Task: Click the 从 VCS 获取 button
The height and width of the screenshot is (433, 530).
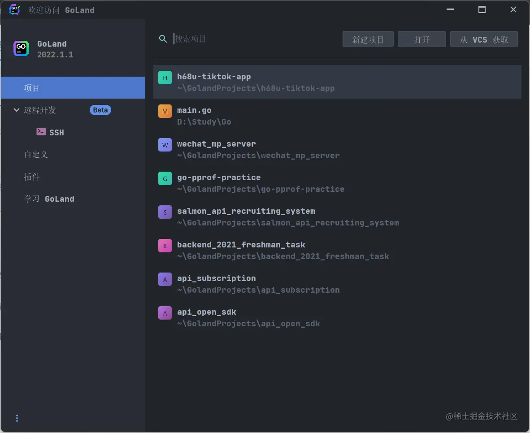Action: click(x=484, y=39)
